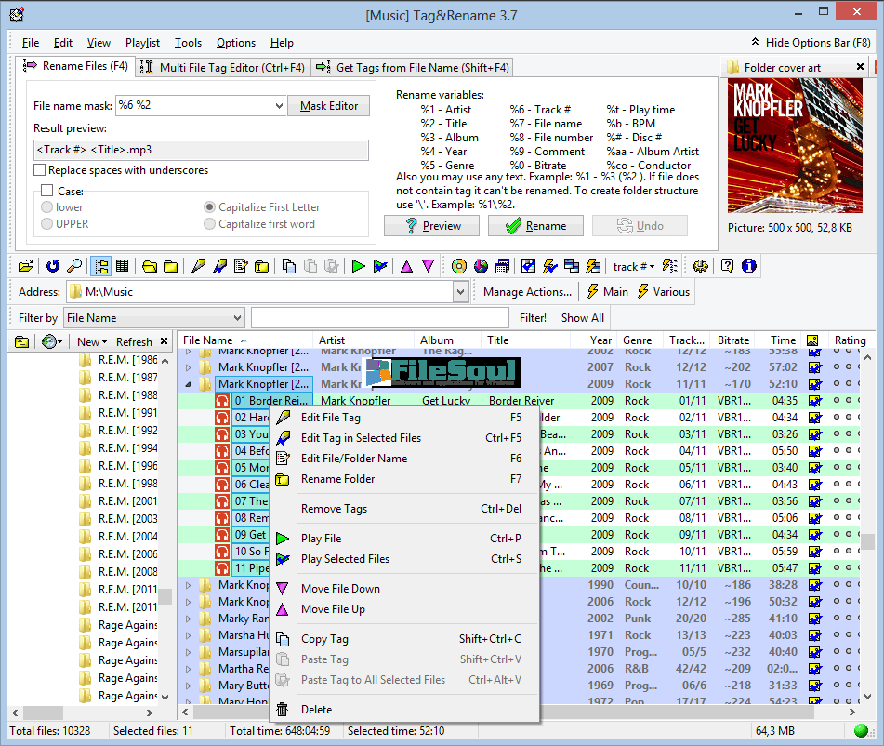
Task: Click the blue info icon in toolbar
Action: pos(748,266)
